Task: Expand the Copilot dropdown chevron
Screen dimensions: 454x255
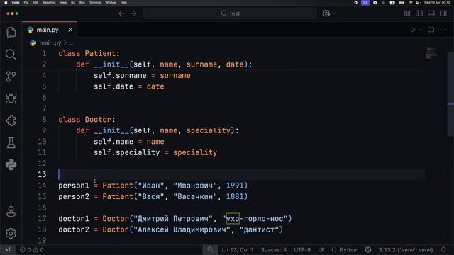Action: (333, 13)
